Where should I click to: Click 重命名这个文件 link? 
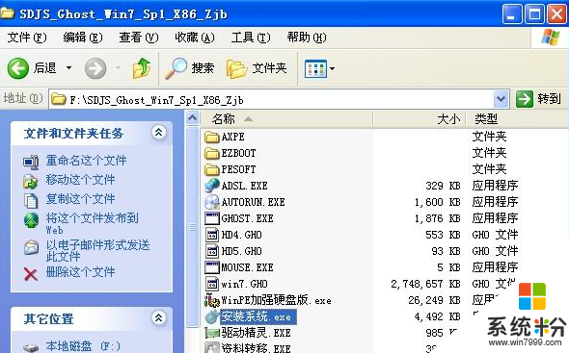(86, 161)
